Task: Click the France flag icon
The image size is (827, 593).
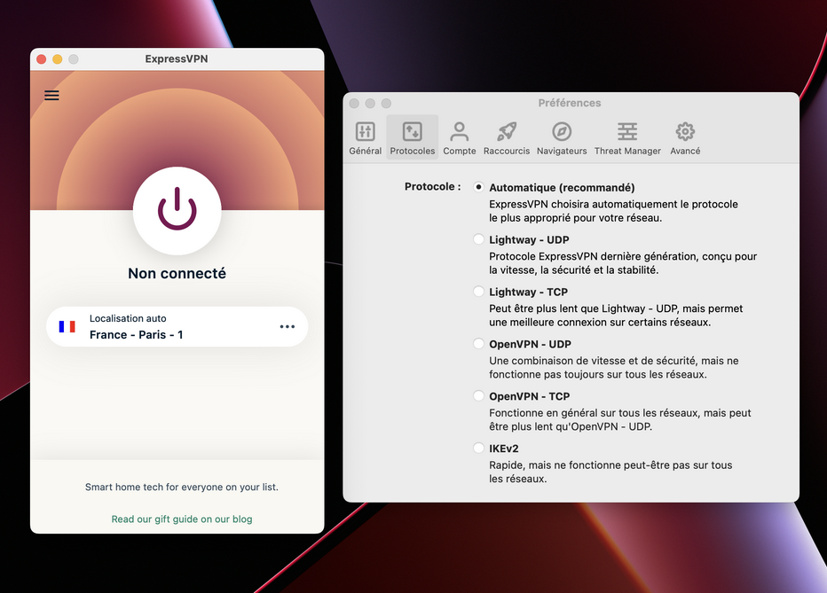Action: [x=67, y=326]
